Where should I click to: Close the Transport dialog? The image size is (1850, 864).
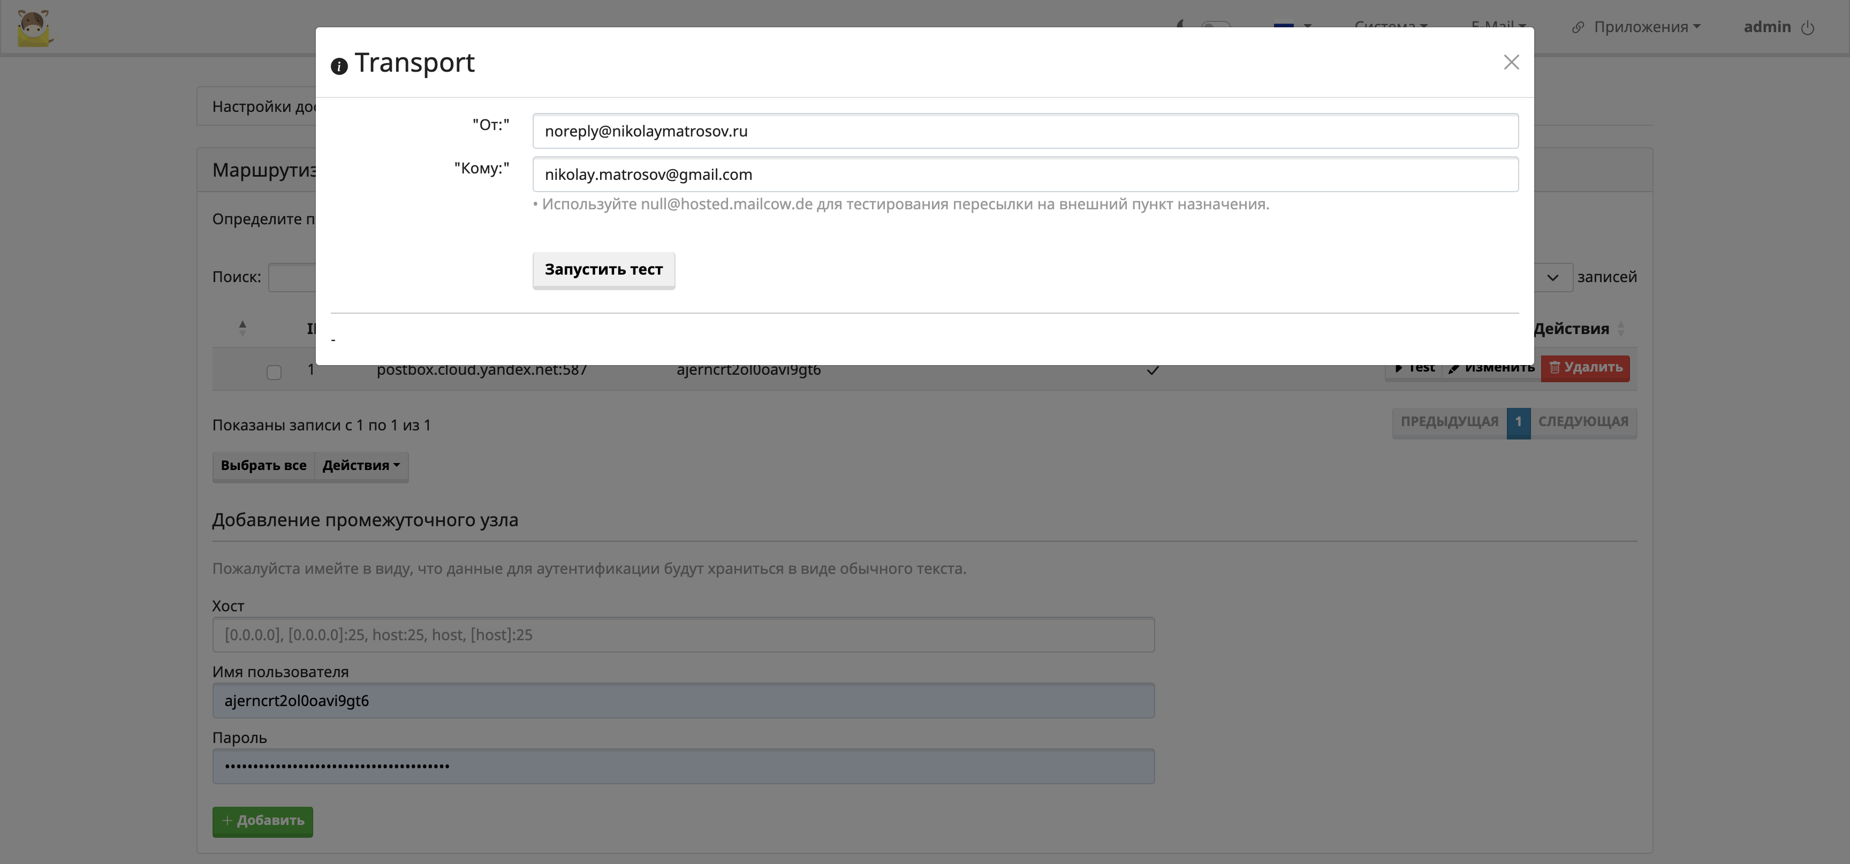coord(1511,63)
